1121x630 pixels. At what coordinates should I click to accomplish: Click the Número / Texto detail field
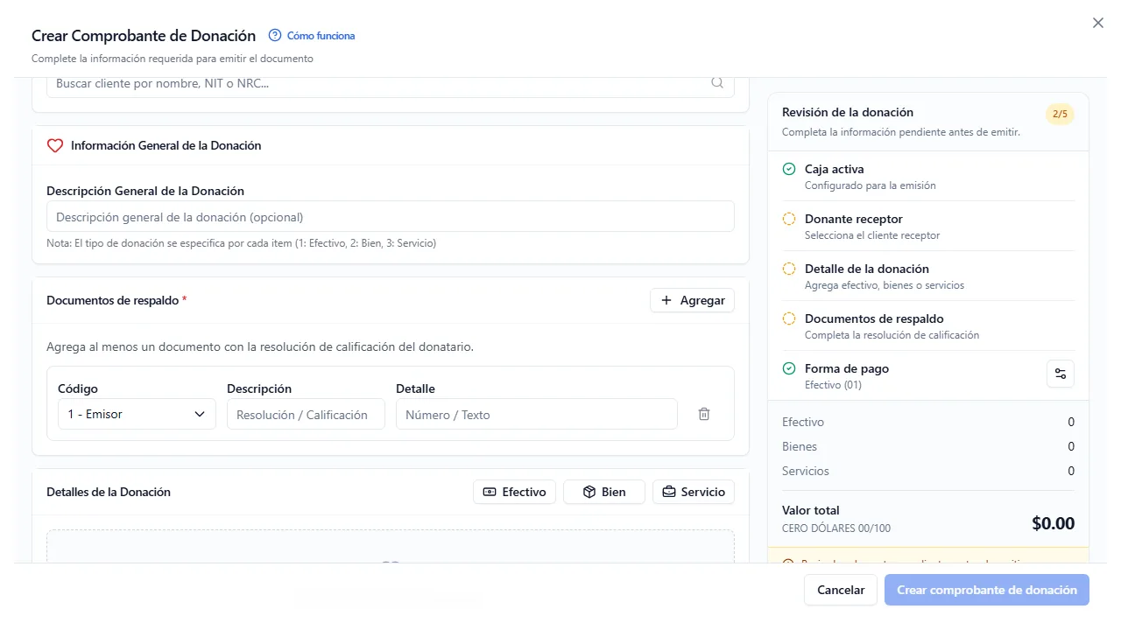pyautogui.click(x=537, y=415)
